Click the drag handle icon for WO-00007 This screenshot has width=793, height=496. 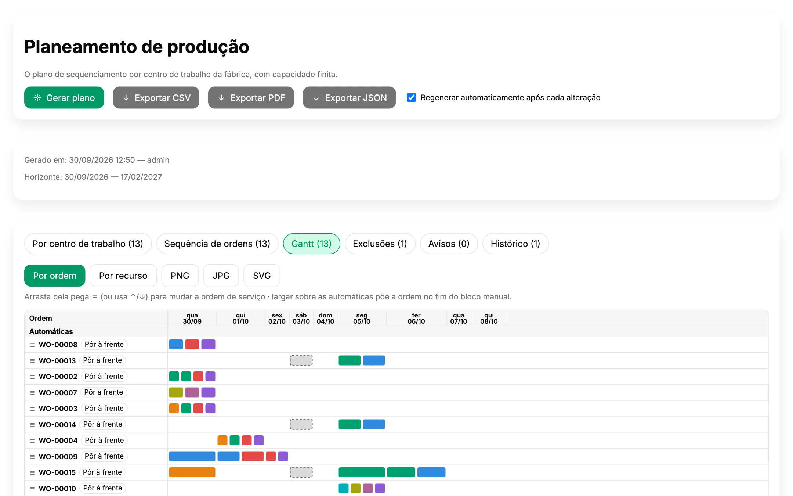(32, 393)
